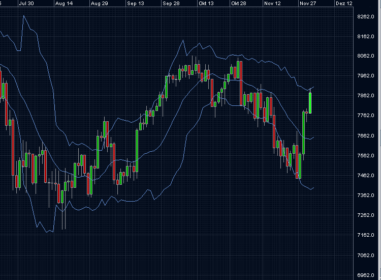Select the Okt 13 date on axis

[x=206, y=3]
